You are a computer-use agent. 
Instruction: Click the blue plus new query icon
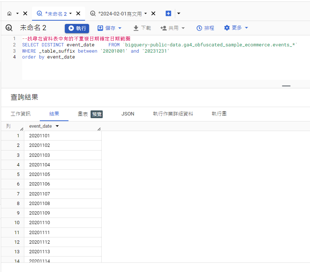click(168, 14)
